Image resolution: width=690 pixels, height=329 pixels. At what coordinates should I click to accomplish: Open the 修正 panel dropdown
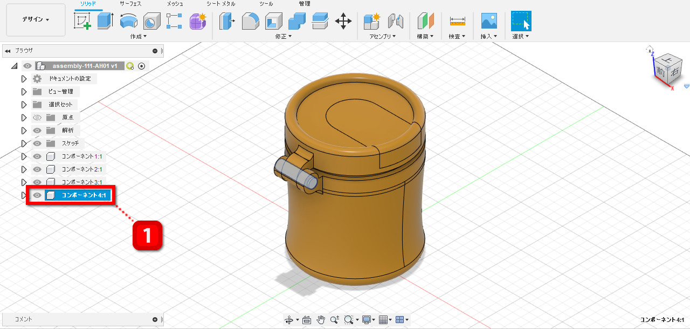pos(283,37)
